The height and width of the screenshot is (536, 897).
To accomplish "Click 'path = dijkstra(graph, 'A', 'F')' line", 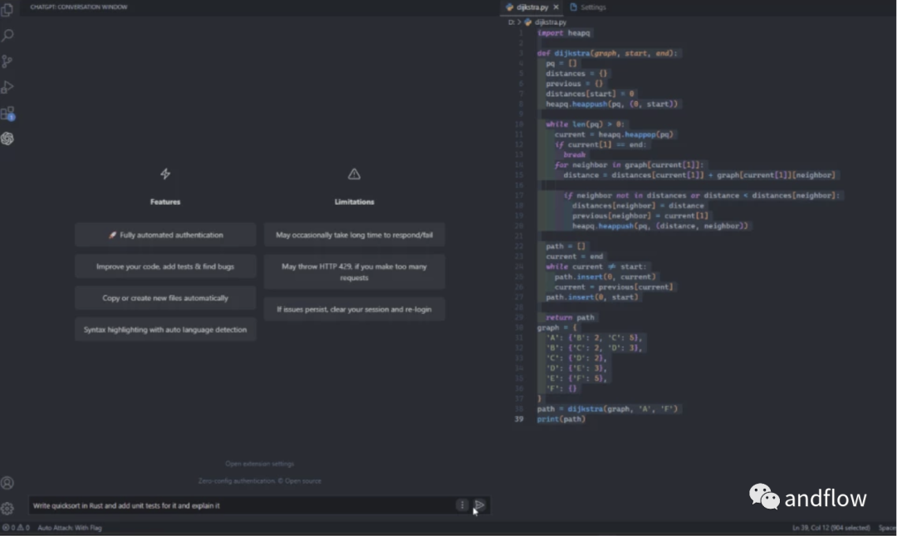I will [607, 408].
